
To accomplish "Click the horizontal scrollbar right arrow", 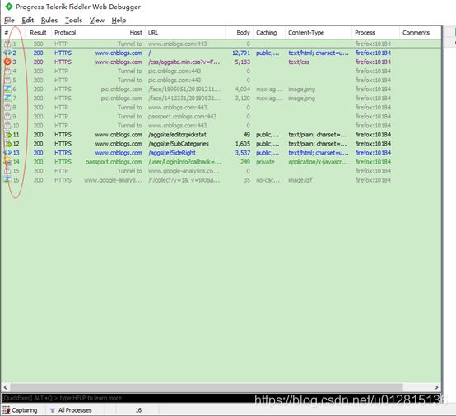I will coord(436,387).
